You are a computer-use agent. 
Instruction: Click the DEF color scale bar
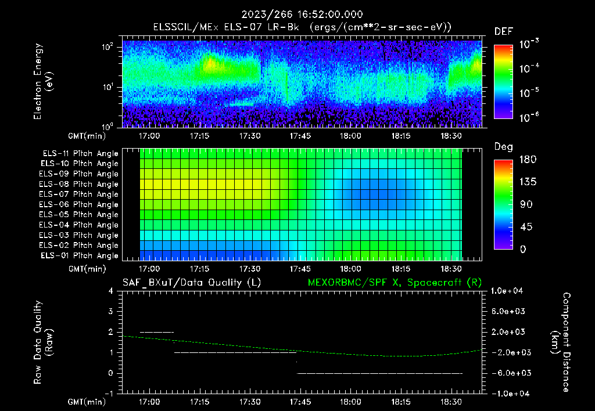tap(503, 82)
